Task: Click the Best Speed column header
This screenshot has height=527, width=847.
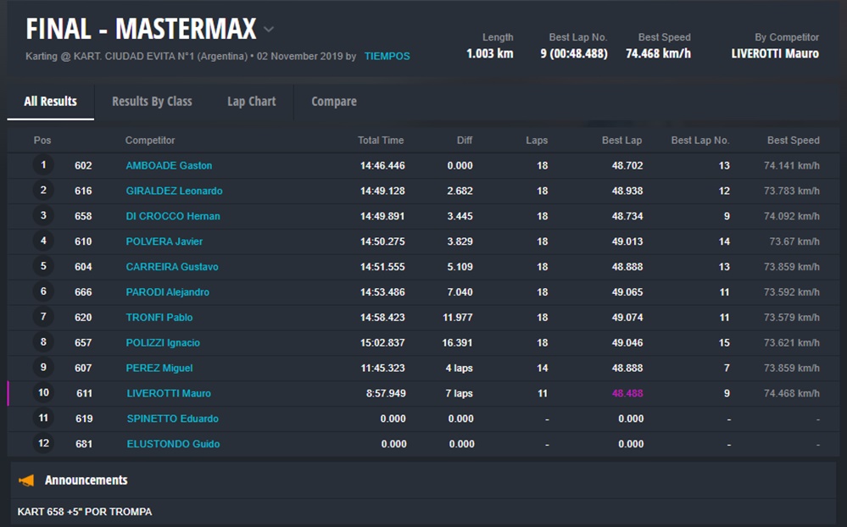Action: [x=793, y=141]
